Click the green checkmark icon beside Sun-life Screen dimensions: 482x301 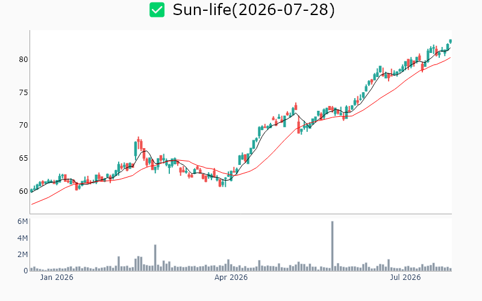click(x=157, y=10)
